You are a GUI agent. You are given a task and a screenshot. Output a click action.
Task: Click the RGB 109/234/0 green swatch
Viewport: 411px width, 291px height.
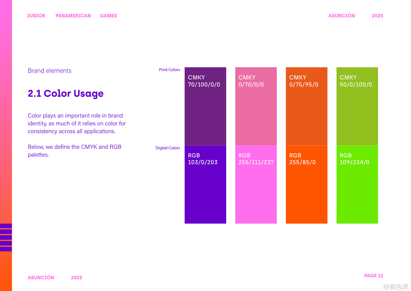point(357,185)
